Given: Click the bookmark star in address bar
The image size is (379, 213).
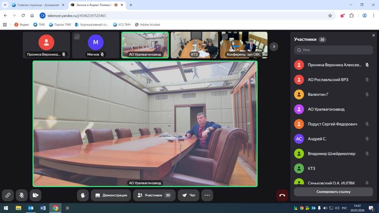Looking at the screenshot, I should pyautogui.click(x=330, y=16).
